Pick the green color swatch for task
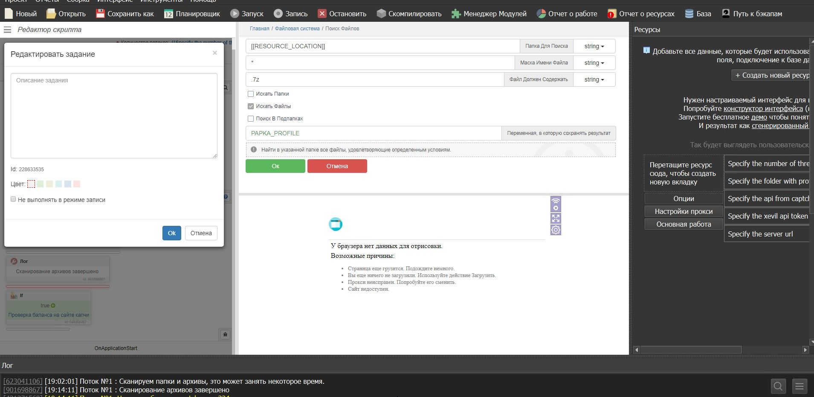The width and height of the screenshot is (814, 397). coord(40,184)
